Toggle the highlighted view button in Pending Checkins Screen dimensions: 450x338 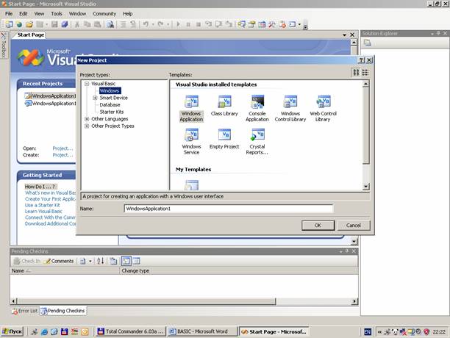tap(126, 261)
